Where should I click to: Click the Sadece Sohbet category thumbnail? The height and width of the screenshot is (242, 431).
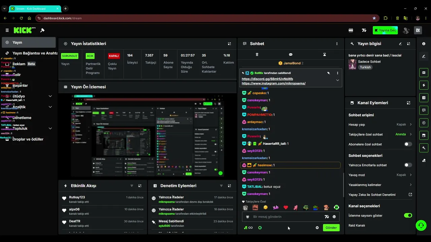(x=353, y=64)
